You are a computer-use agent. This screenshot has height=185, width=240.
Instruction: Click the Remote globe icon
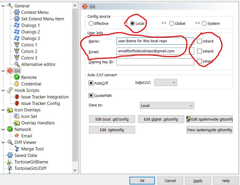pos(17,77)
